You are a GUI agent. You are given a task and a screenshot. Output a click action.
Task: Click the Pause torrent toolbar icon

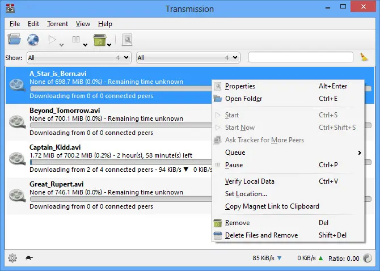click(x=76, y=40)
